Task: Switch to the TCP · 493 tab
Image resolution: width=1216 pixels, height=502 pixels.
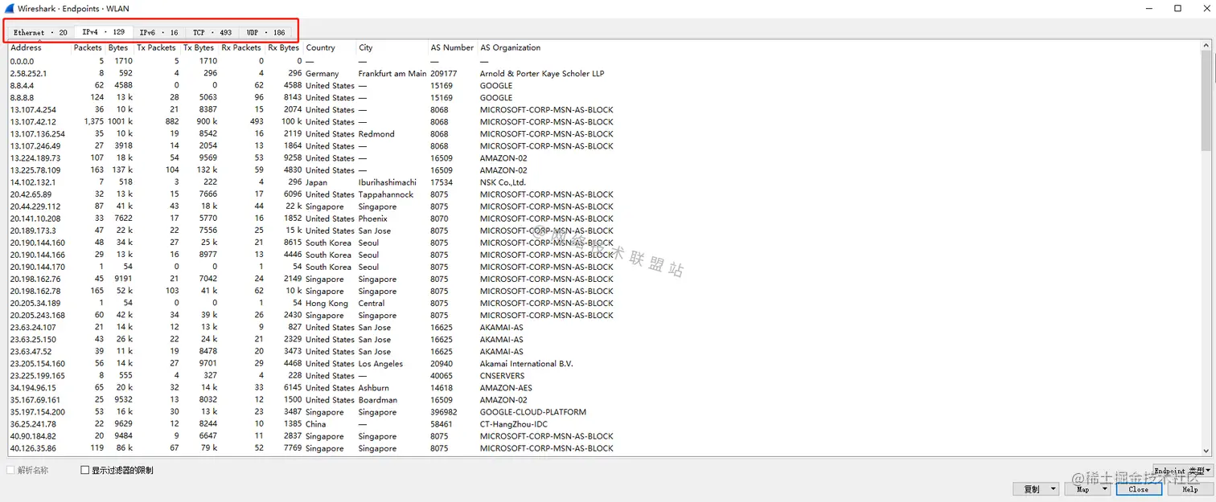Action: [x=212, y=32]
